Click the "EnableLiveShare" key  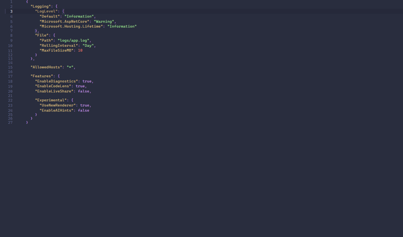[54, 91]
